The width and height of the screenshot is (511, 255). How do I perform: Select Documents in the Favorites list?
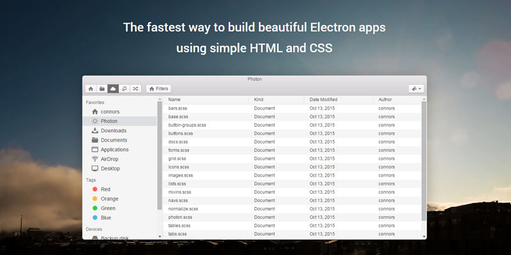point(114,140)
